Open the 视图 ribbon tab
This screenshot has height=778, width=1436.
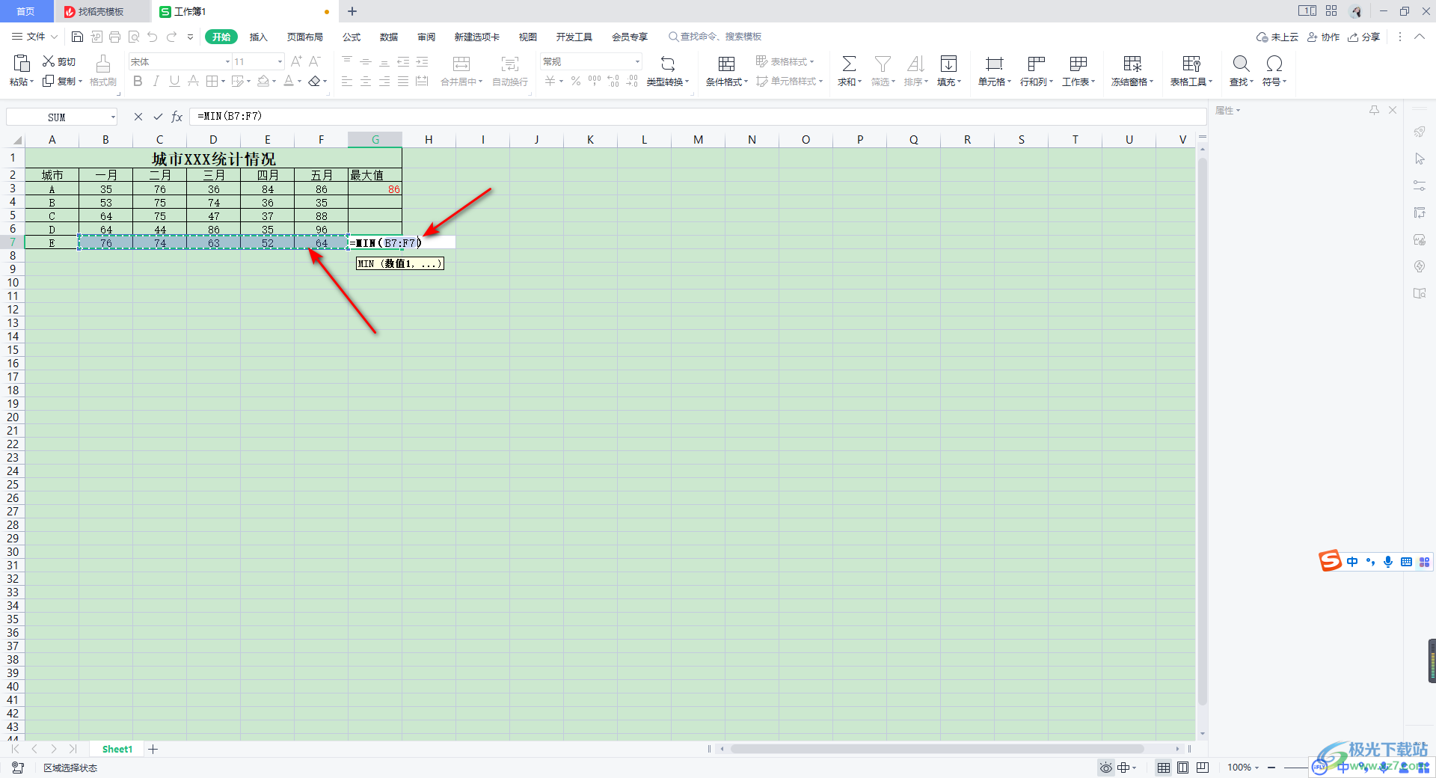click(528, 37)
